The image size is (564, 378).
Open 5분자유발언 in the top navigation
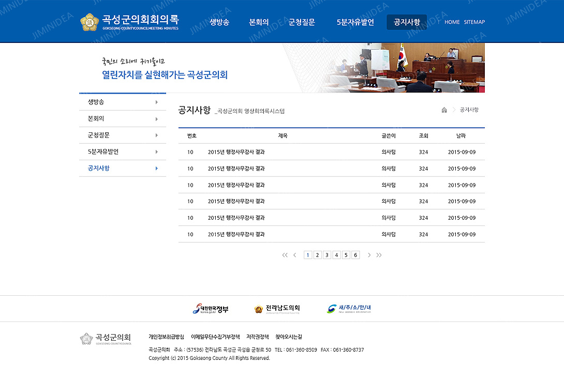355,22
